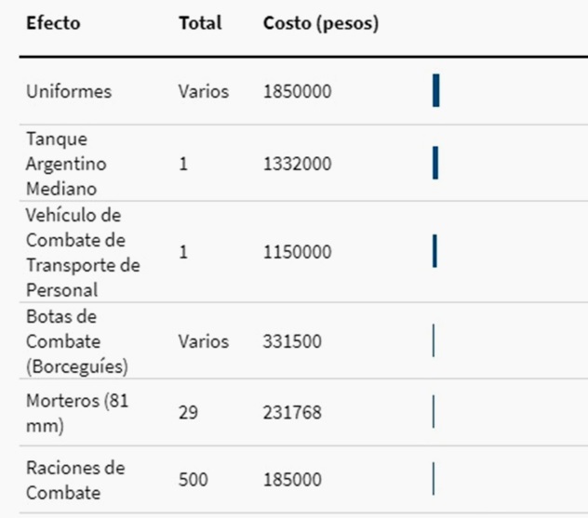The width and height of the screenshot is (588, 518).
Task: Select the cost value 1332000
Action: 298,164
